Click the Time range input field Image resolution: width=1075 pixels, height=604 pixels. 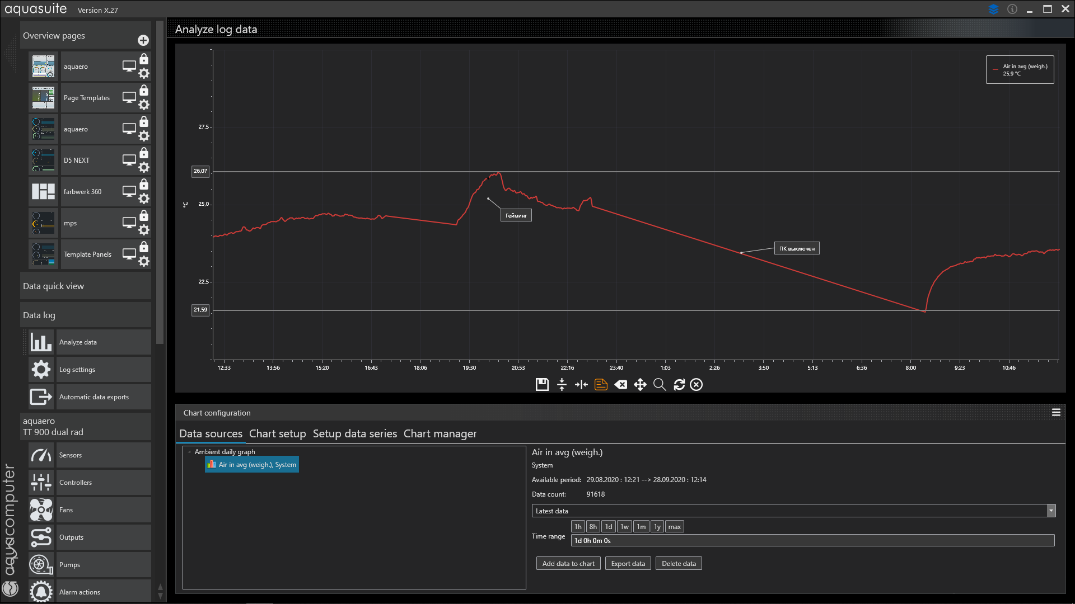(812, 541)
